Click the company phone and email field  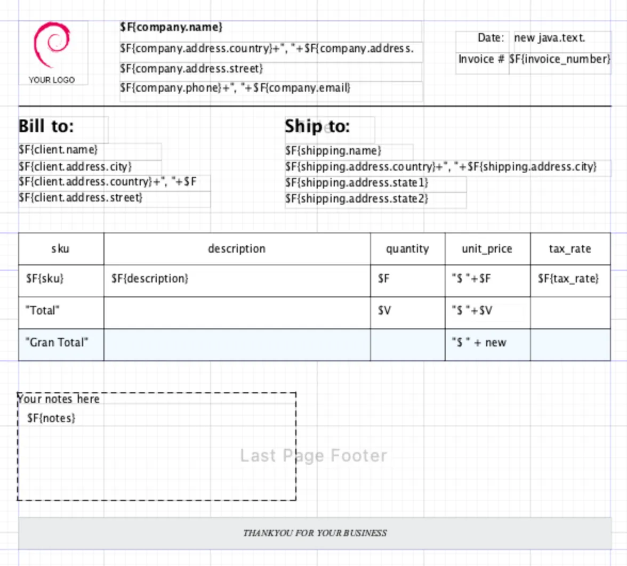tap(235, 88)
